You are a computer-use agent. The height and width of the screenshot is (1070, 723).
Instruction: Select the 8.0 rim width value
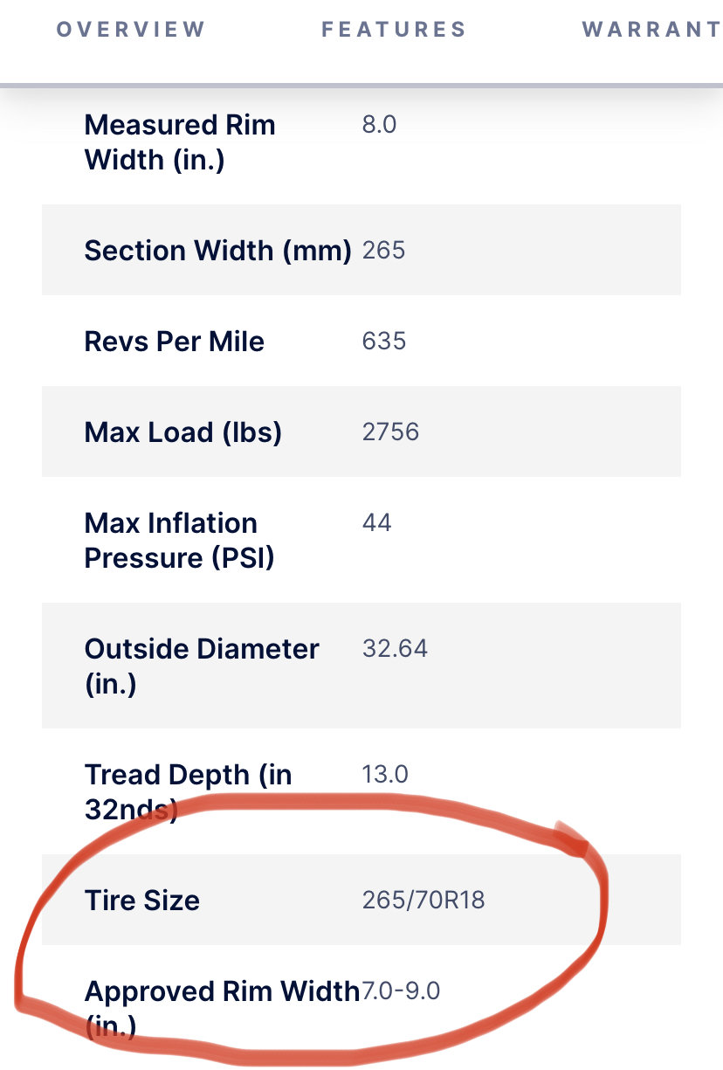[379, 125]
